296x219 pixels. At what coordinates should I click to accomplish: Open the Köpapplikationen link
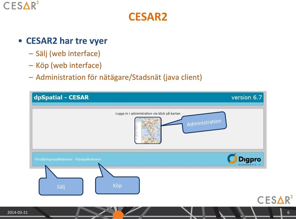click(x=88, y=159)
